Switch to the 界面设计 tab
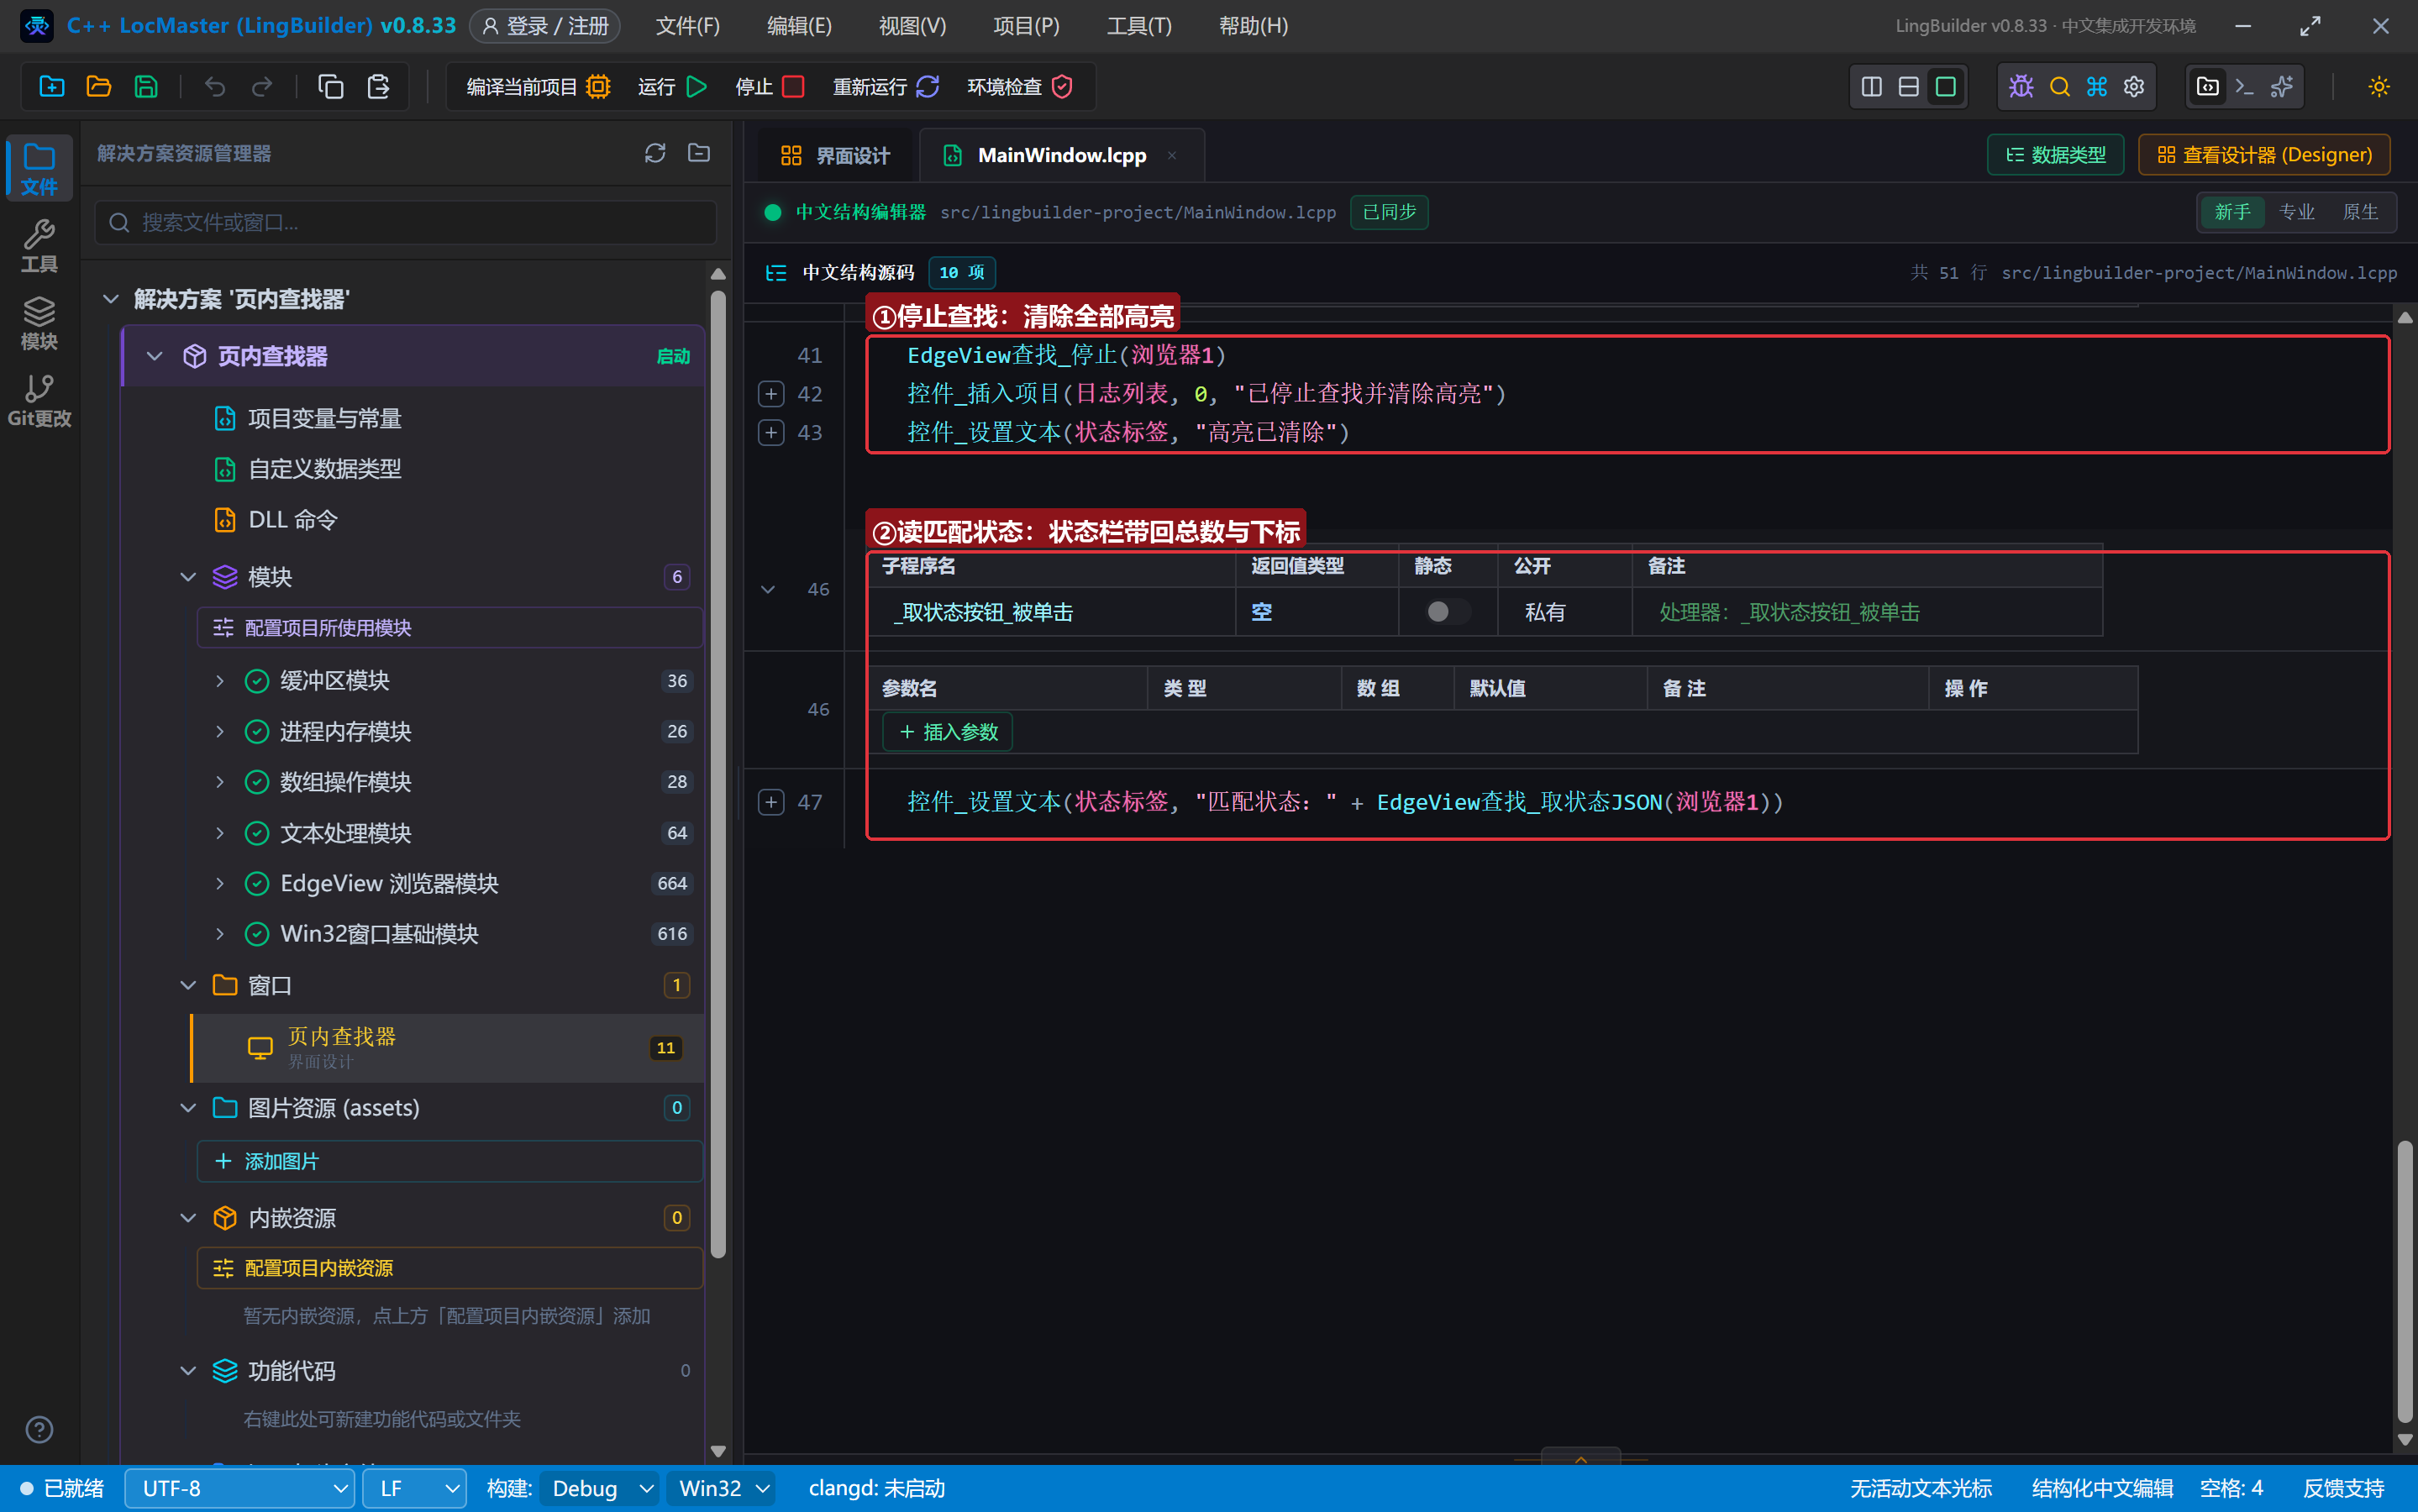The image size is (2418, 1512). [x=835, y=155]
